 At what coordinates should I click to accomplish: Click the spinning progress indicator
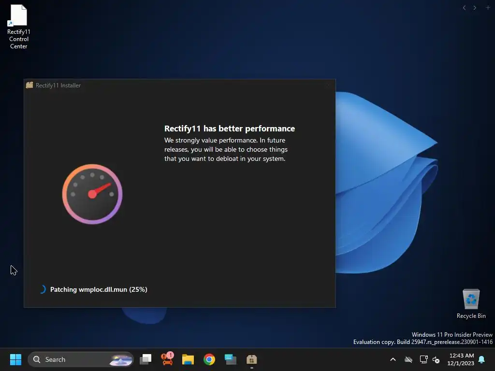click(x=43, y=289)
